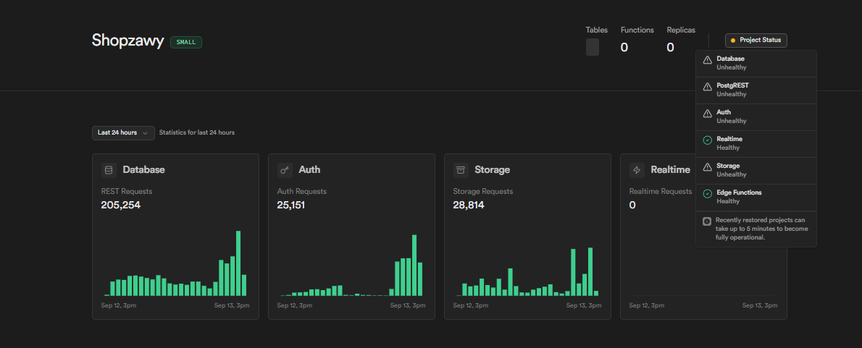Click the Storage card archive icon
The image size is (862, 348).
(461, 170)
